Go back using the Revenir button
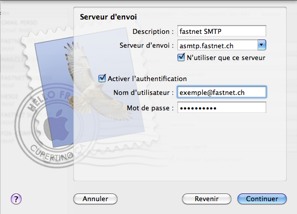This screenshot has height=214, width=297. point(207,199)
